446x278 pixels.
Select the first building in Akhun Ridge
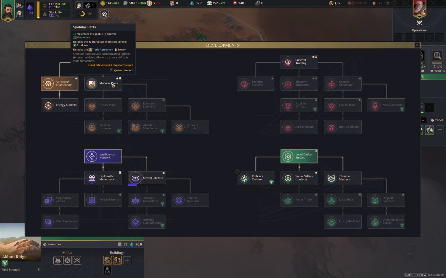pyautogui.click(x=107, y=260)
